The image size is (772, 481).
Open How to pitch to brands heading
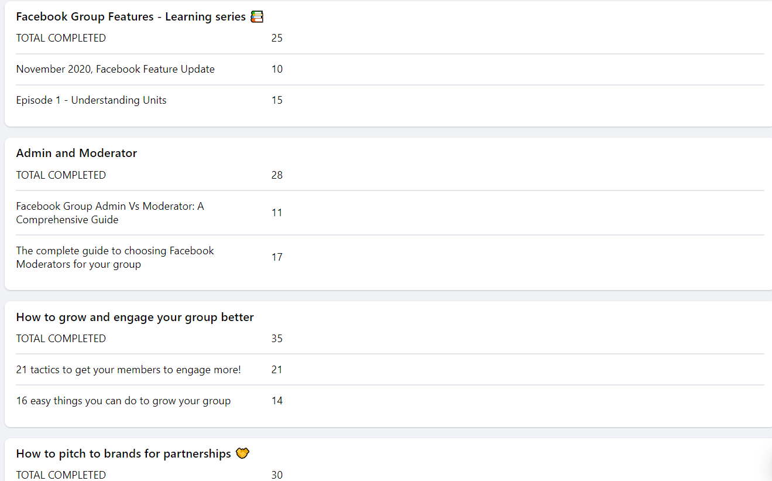[x=123, y=454]
